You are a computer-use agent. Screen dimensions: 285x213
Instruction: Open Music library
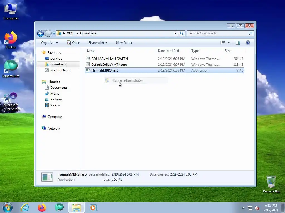tap(55, 93)
